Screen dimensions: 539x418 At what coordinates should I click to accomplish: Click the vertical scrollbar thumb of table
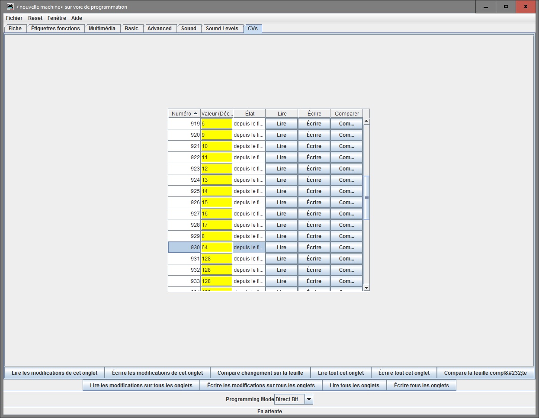[366, 197]
